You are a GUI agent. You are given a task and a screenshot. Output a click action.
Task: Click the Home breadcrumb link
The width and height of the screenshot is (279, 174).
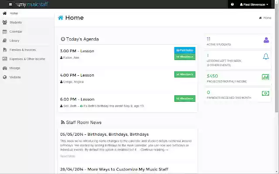267,18
